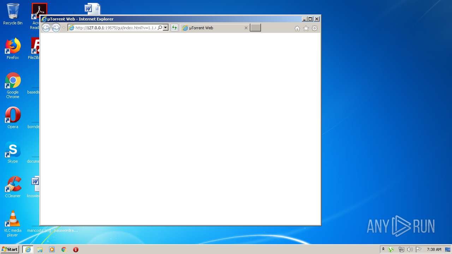Maximize the Internet Explorer window
The image size is (452, 254).
coord(310,19)
